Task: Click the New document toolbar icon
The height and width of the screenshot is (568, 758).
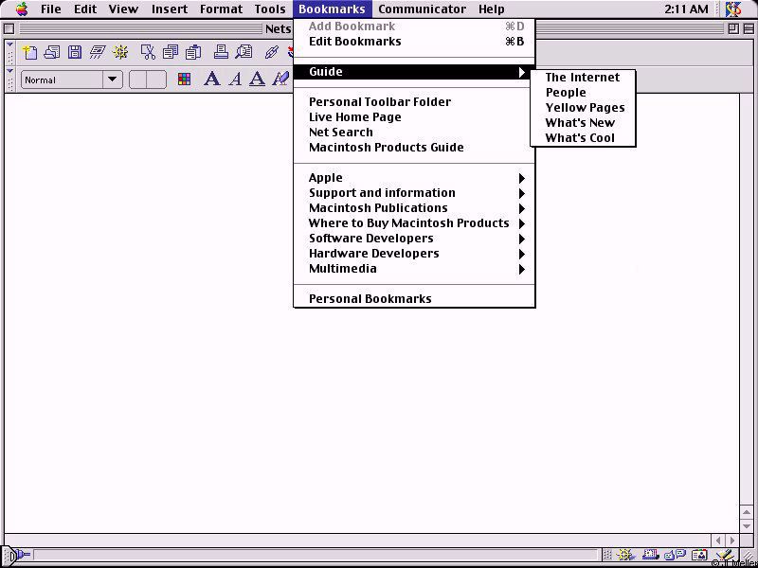Action: tap(30, 52)
